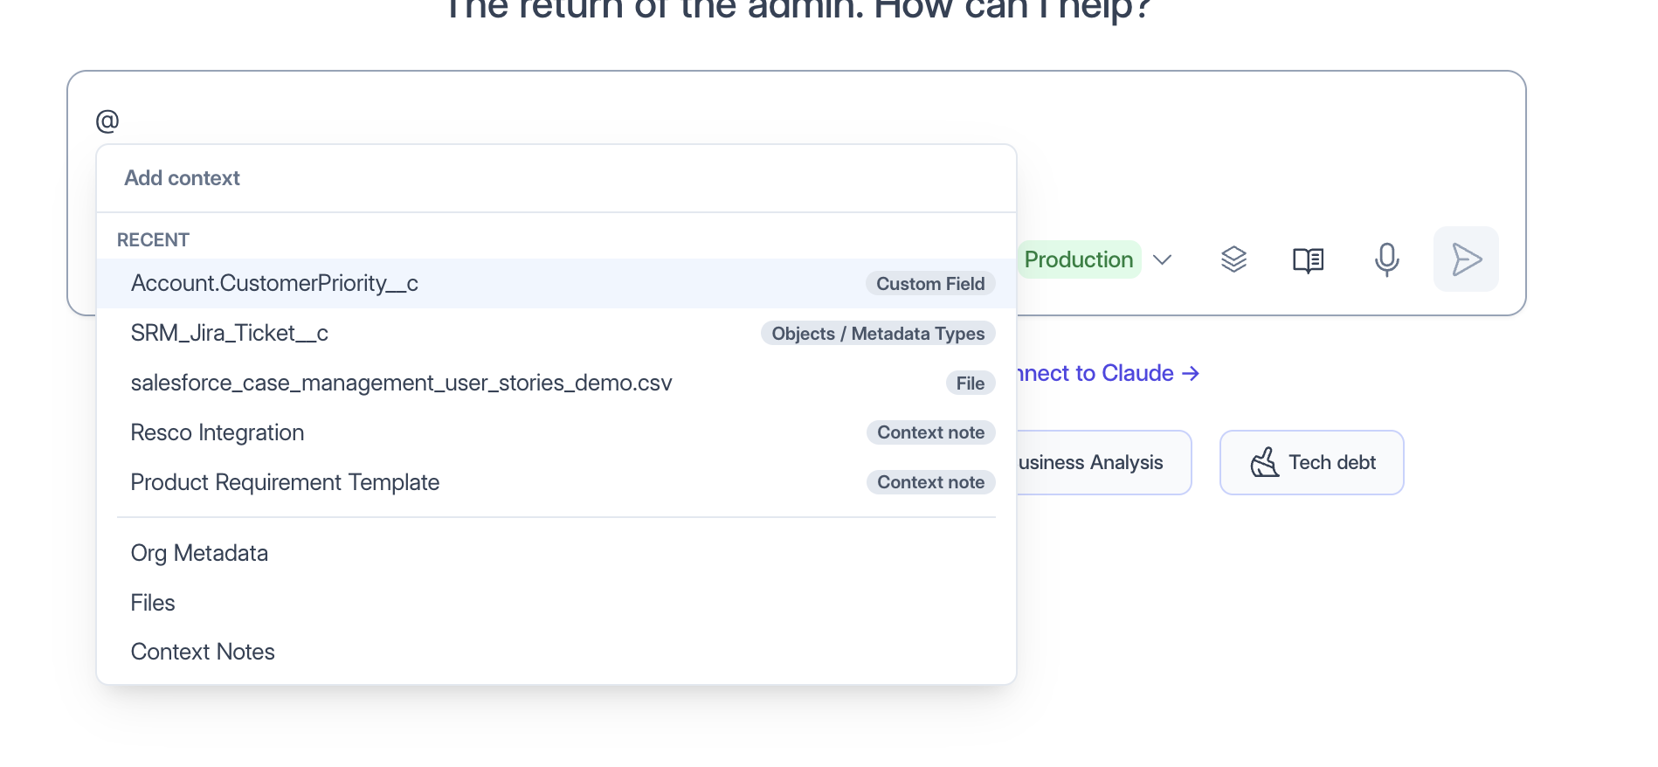Pick salesforce_case_management_user_stories_demo.csv file
Screen dimensions: 1658x767
tap(556, 383)
